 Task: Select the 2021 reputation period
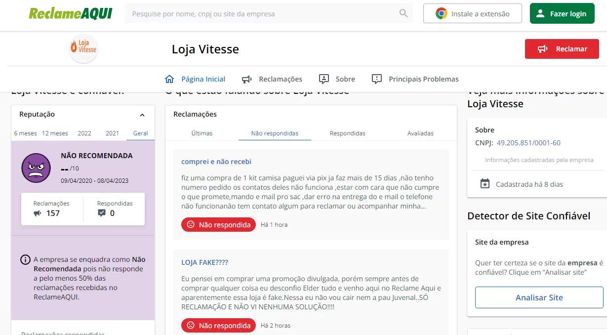112,133
